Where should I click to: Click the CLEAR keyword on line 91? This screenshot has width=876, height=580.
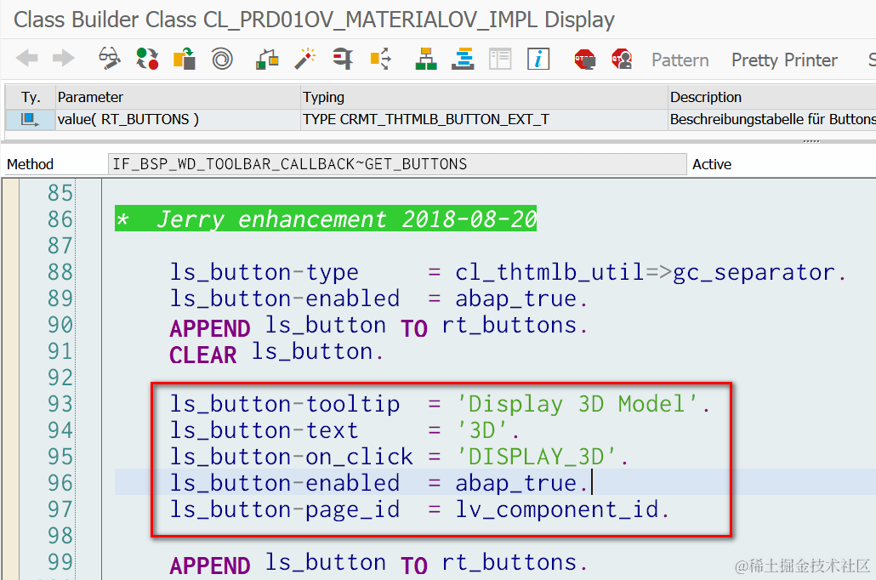(202, 355)
